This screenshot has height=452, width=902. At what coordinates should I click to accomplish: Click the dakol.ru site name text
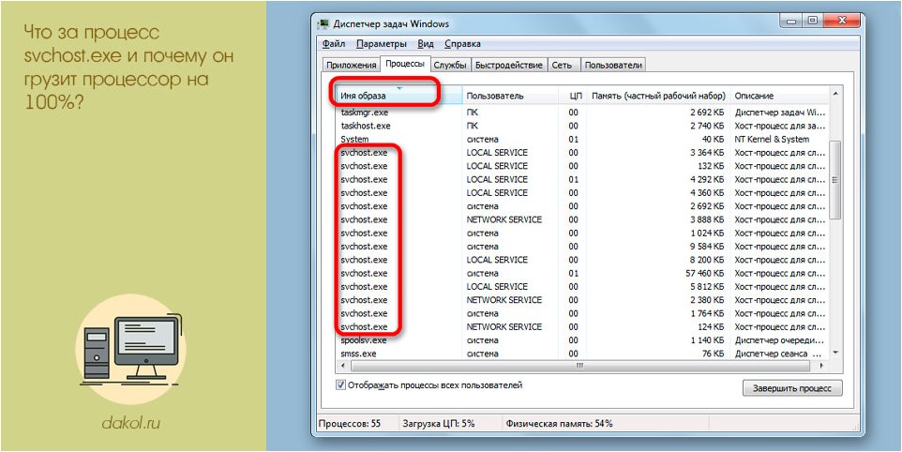pos(130,424)
